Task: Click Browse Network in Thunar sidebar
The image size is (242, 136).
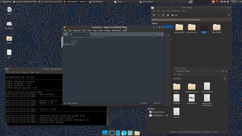Action: tap(157, 112)
